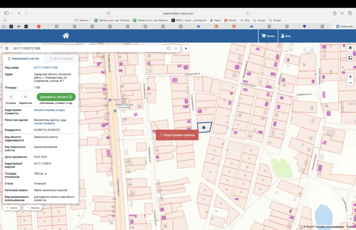Collapse info panel with "скрыть"
The height and width of the screenshot is (230, 356).
12,208
